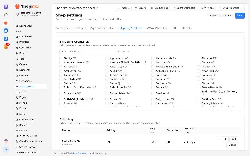Screen dimensions: 250x156
Task: Open the external link icon beside www.magazaniz.com
Action: pos(97,8)
